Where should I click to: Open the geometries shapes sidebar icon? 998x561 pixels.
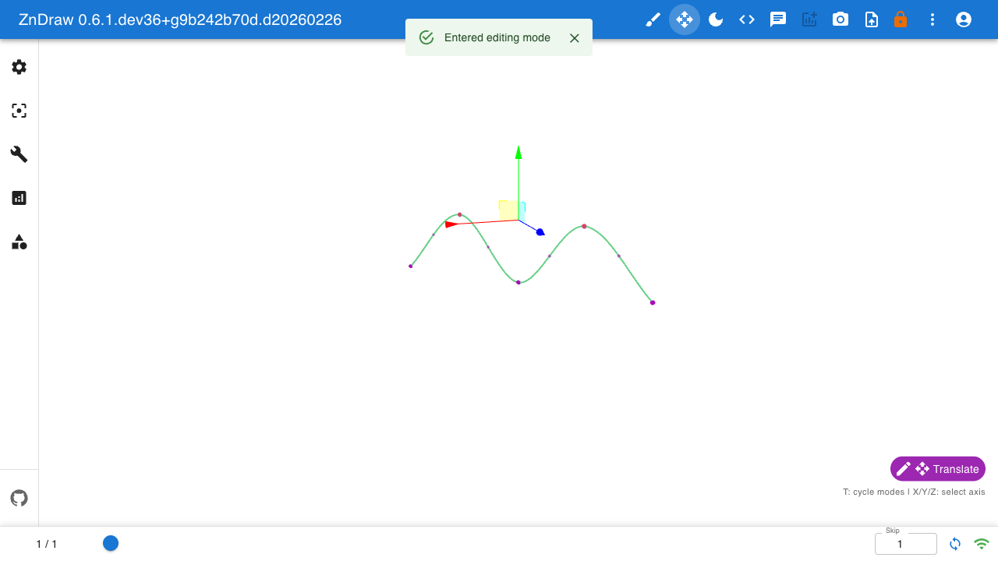pos(19,242)
